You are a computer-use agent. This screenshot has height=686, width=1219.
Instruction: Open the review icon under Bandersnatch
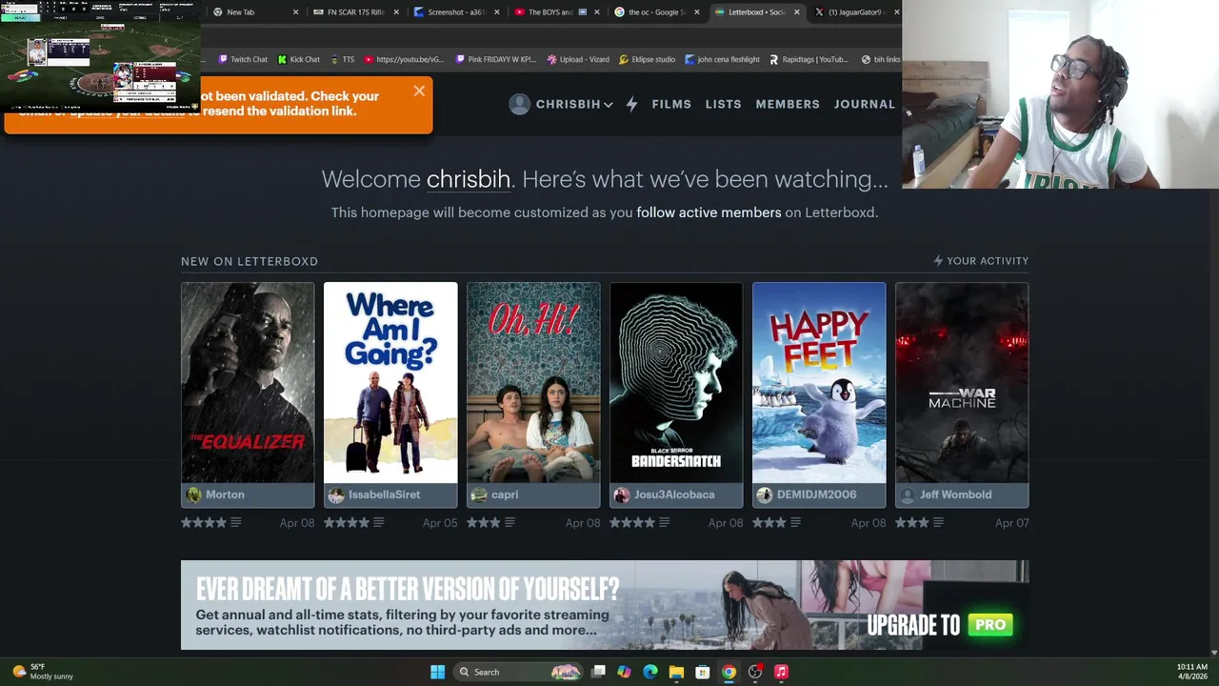[664, 522]
